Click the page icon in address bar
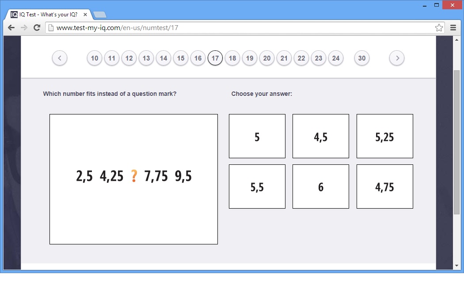This screenshot has width=464, height=297. [x=51, y=28]
